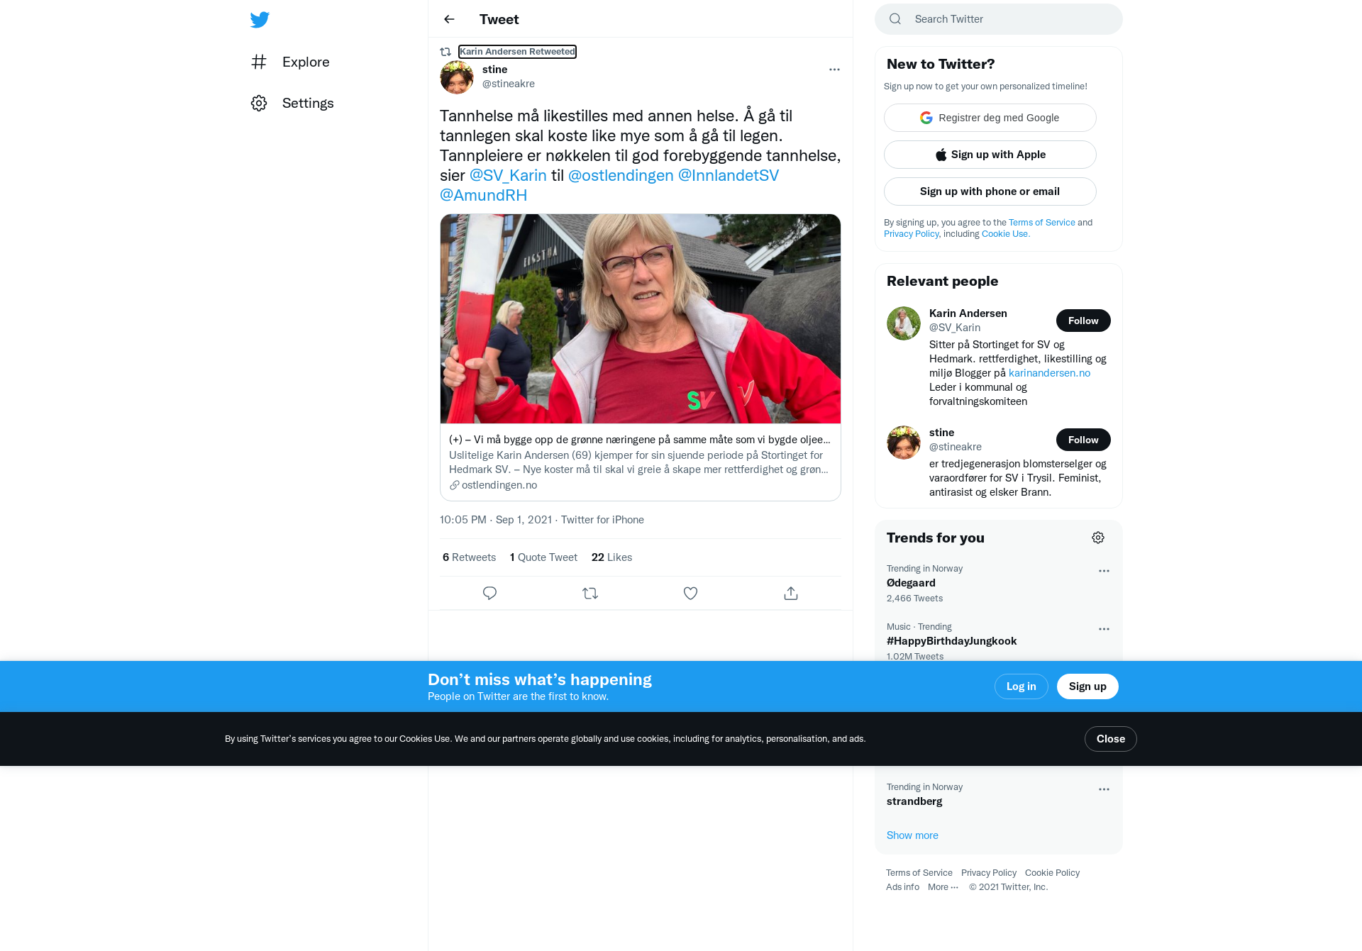Sign up with Apple
Viewport: 1362px width, 951px height.
(990, 155)
